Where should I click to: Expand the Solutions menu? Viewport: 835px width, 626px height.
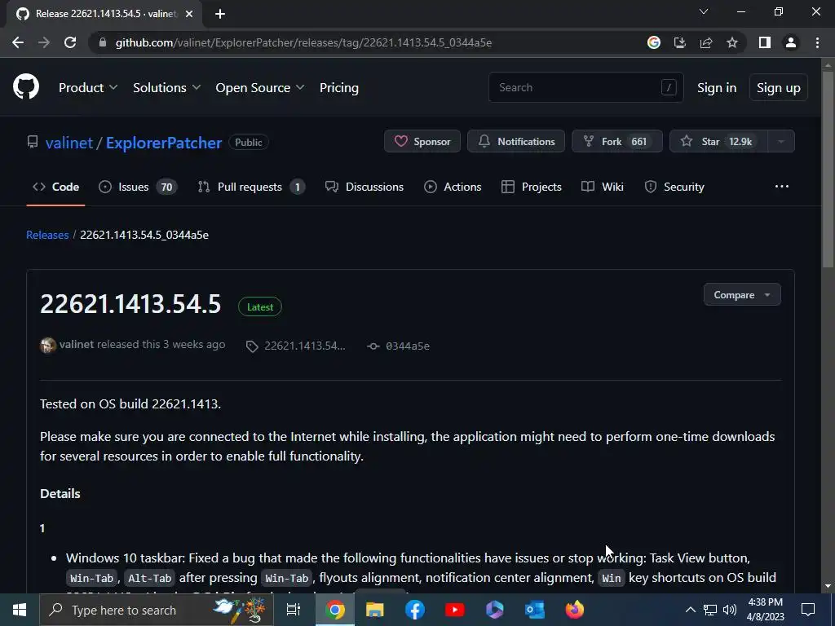tap(166, 88)
